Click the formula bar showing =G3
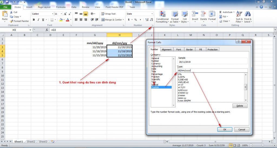The height and width of the screenshot is (148, 277). 161,30
